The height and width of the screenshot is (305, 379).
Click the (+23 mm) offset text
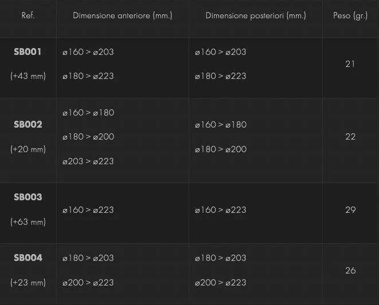click(28, 283)
